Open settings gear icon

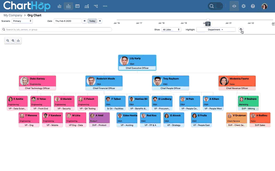point(243,6)
